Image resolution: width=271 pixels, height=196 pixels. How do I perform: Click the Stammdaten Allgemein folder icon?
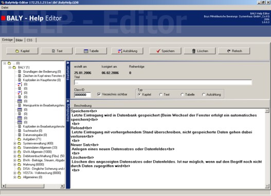coord(20,148)
